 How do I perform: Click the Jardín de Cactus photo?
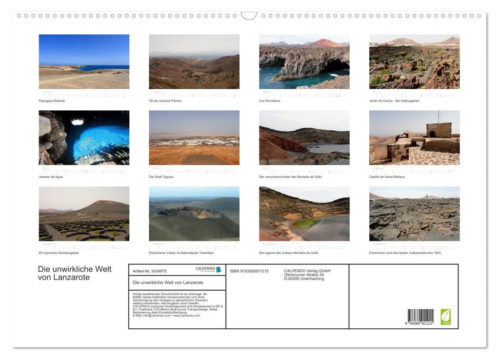click(x=414, y=62)
